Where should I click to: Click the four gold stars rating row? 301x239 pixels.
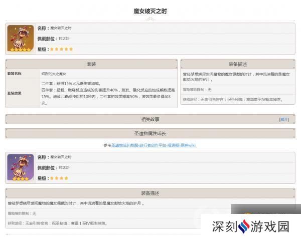click(59, 178)
